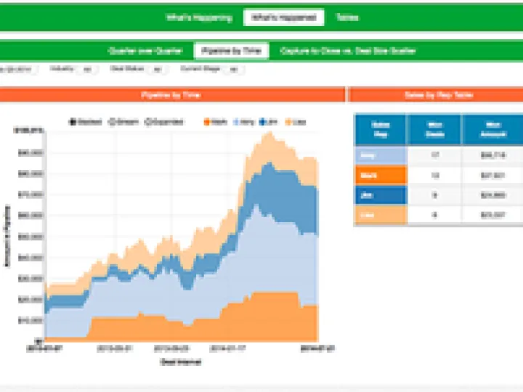Toggle the dark blue legend series
Screen dimensions: 523x392
click(268, 122)
